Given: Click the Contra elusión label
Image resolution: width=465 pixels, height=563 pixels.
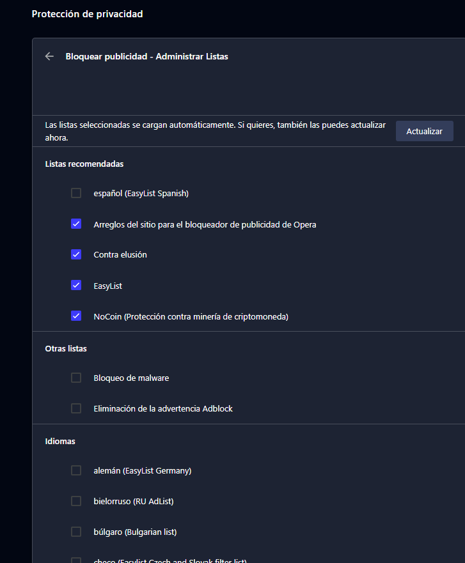Looking at the screenshot, I should [120, 254].
